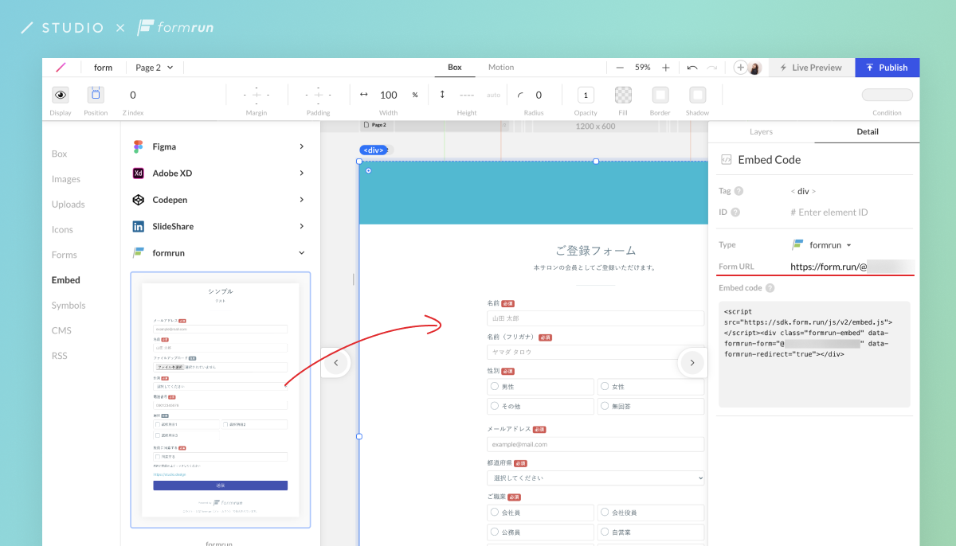The height and width of the screenshot is (546, 956).
Task: Click the Embed Code icon in Detail
Action: pos(726,159)
